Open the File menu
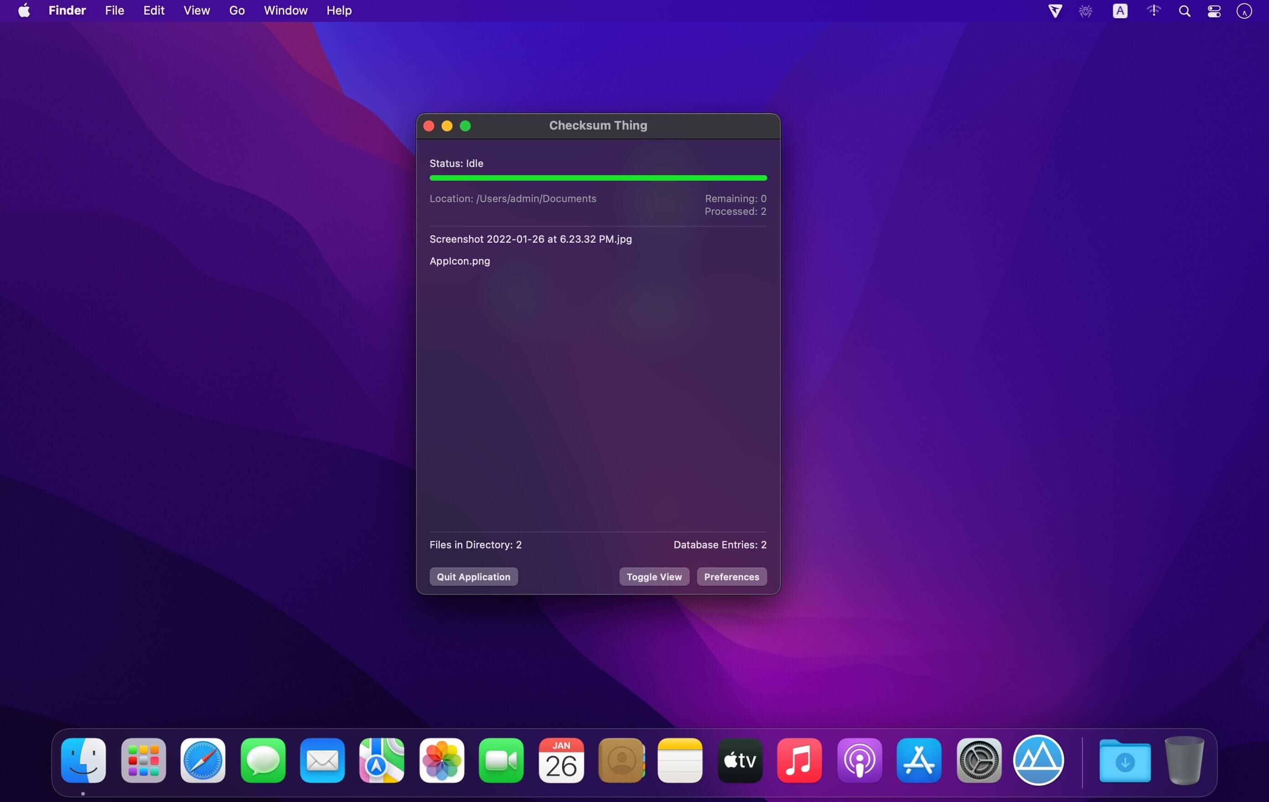 (114, 10)
